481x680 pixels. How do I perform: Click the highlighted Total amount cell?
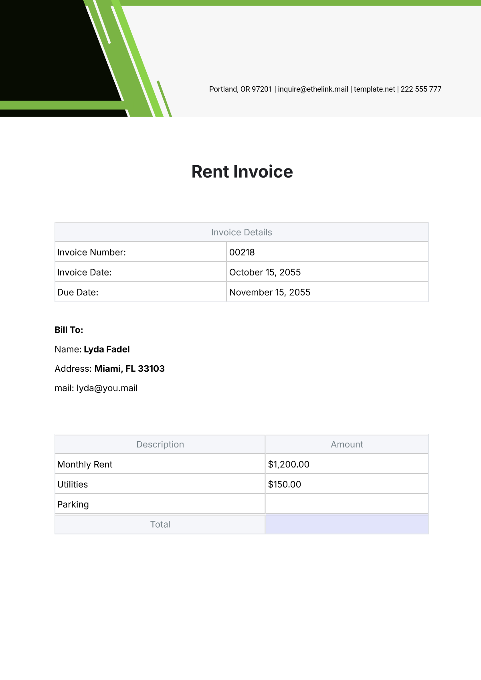(x=347, y=524)
